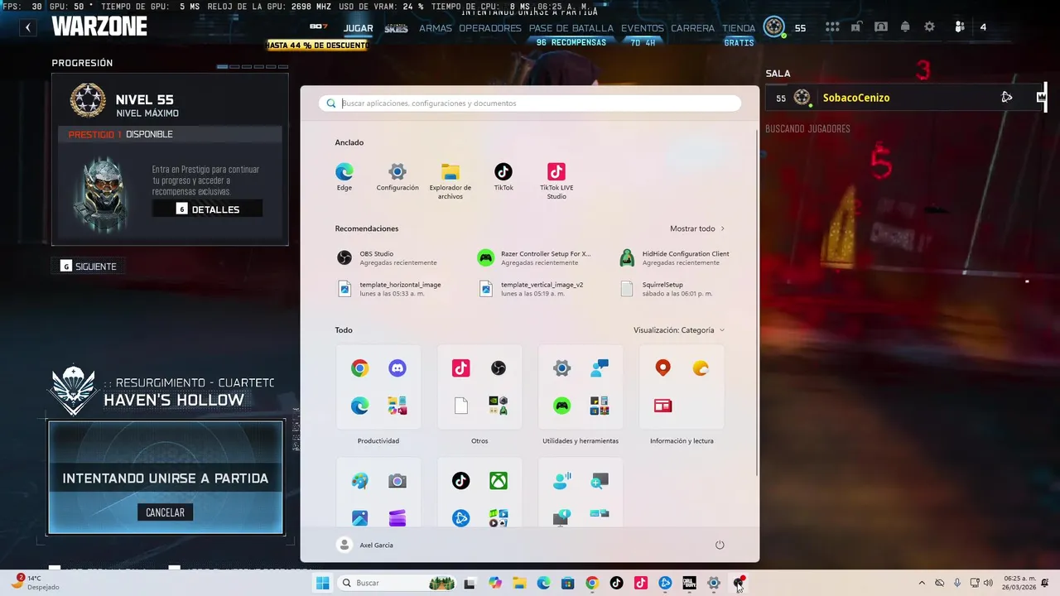Expand the Visualización: Categoría dropdown
The image size is (1060, 596).
click(679, 330)
